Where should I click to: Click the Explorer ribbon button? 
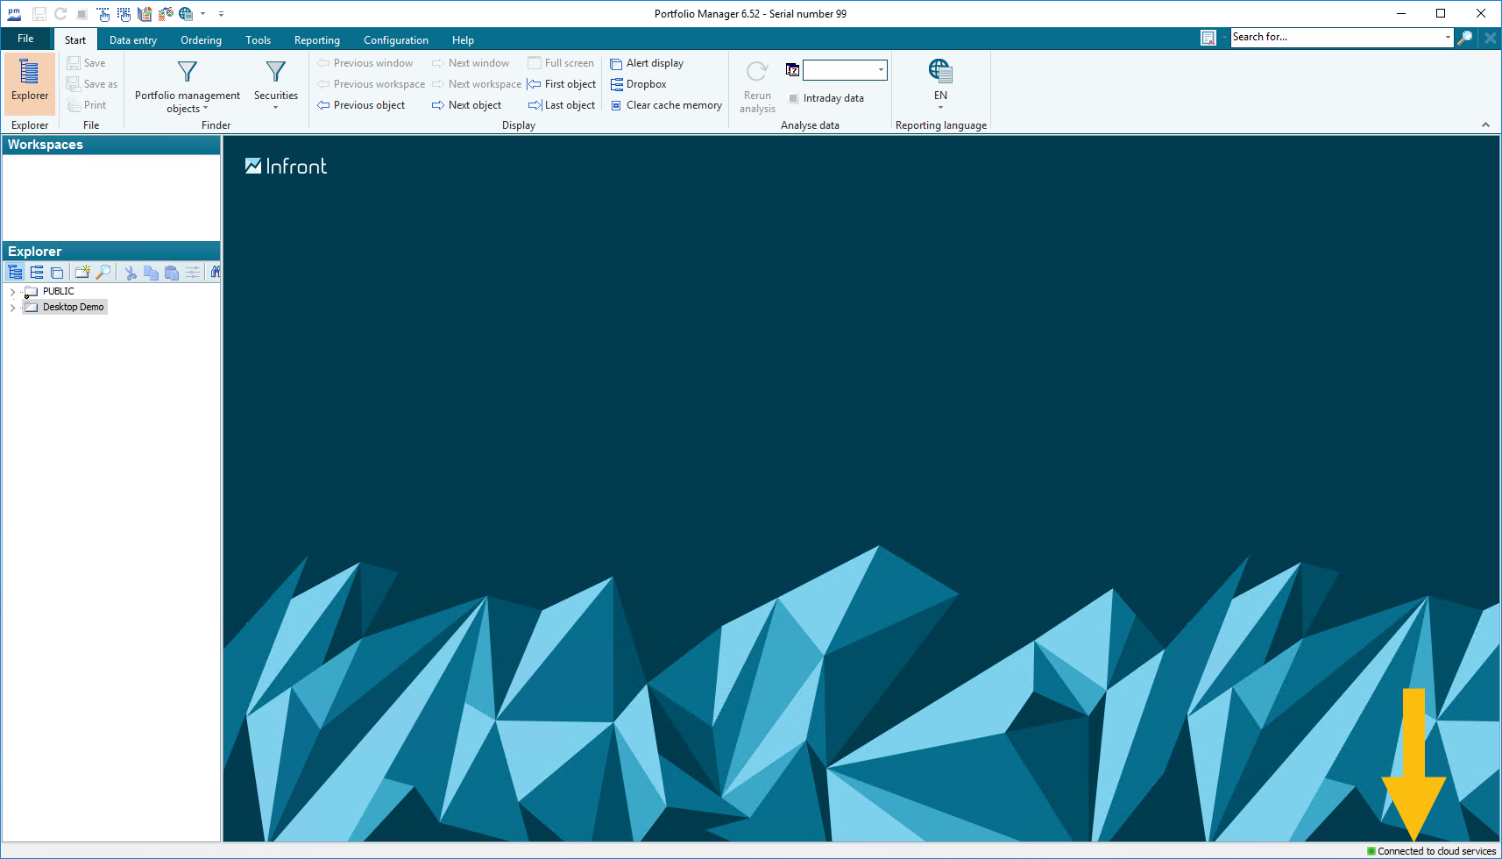[30, 82]
